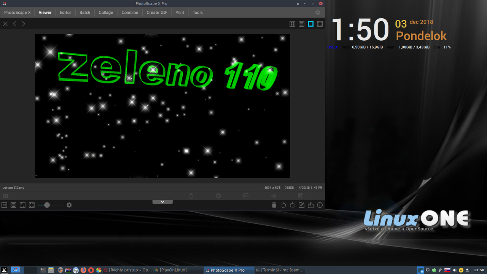The height and width of the screenshot is (274, 487).
Task: Launch terminal from taskbar launcher
Action: tap(43, 270)
